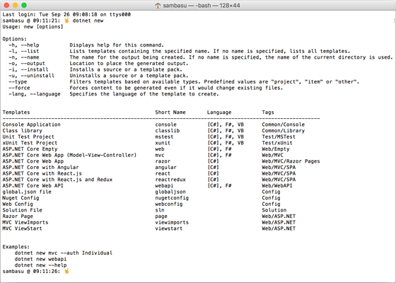Screen dimensions: 396x283
Task: Click the 'razor' short name
Action: point(163,161)
